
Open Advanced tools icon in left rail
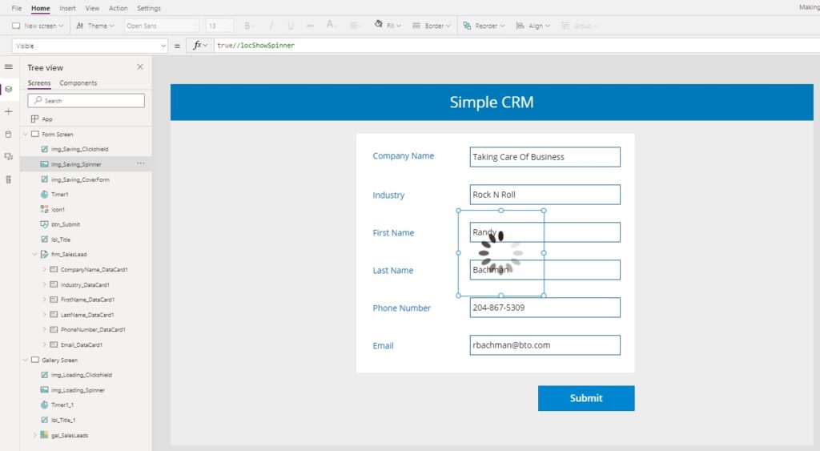tap(8, 179)
